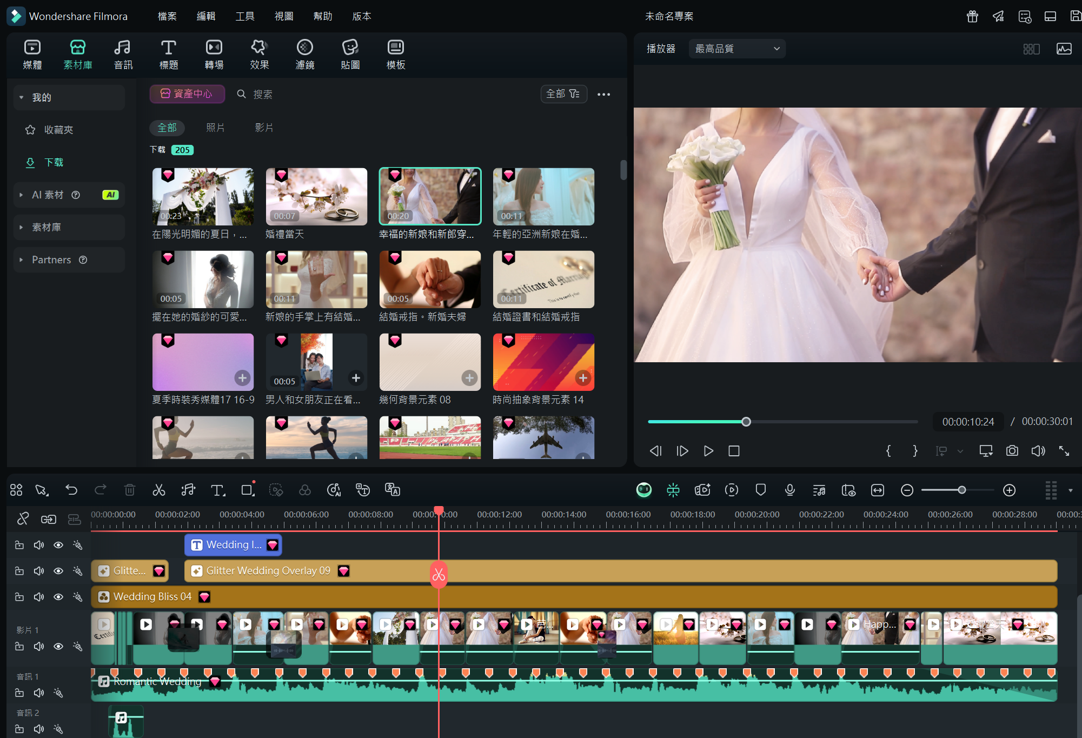
Task: Open the 下载 downloads folder in sidebar
Action: pos(54,162)
